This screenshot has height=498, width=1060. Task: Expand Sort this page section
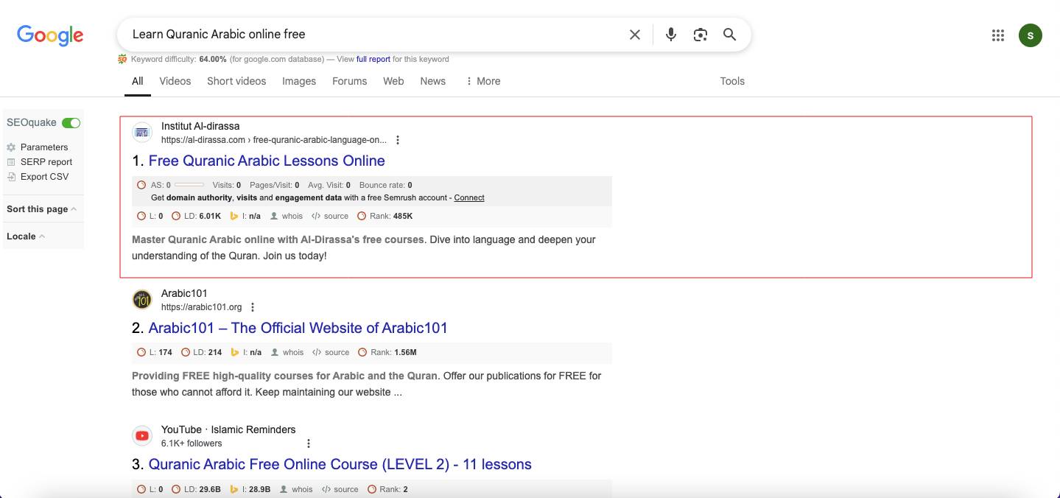(x=41, y=209)
